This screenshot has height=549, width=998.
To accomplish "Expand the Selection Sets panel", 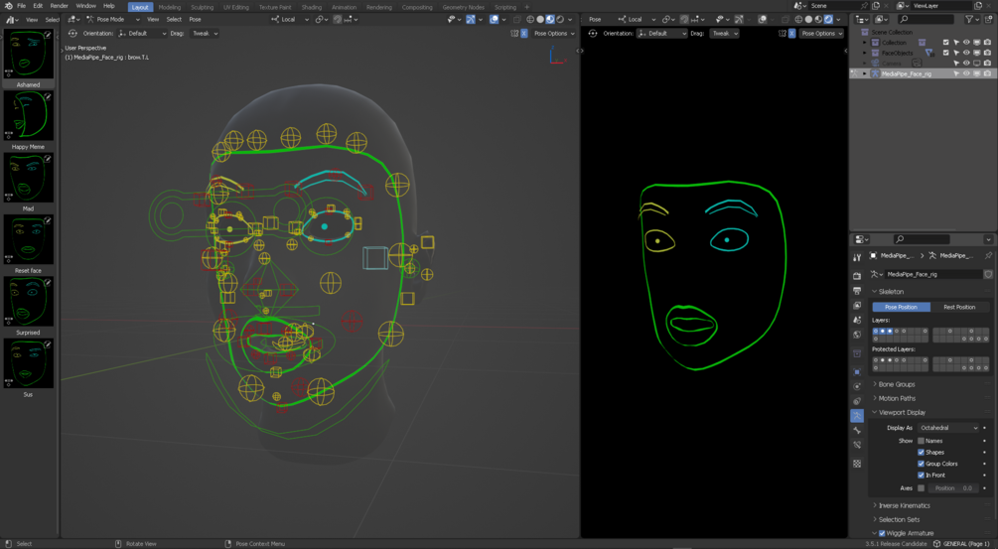I will 899,520.
